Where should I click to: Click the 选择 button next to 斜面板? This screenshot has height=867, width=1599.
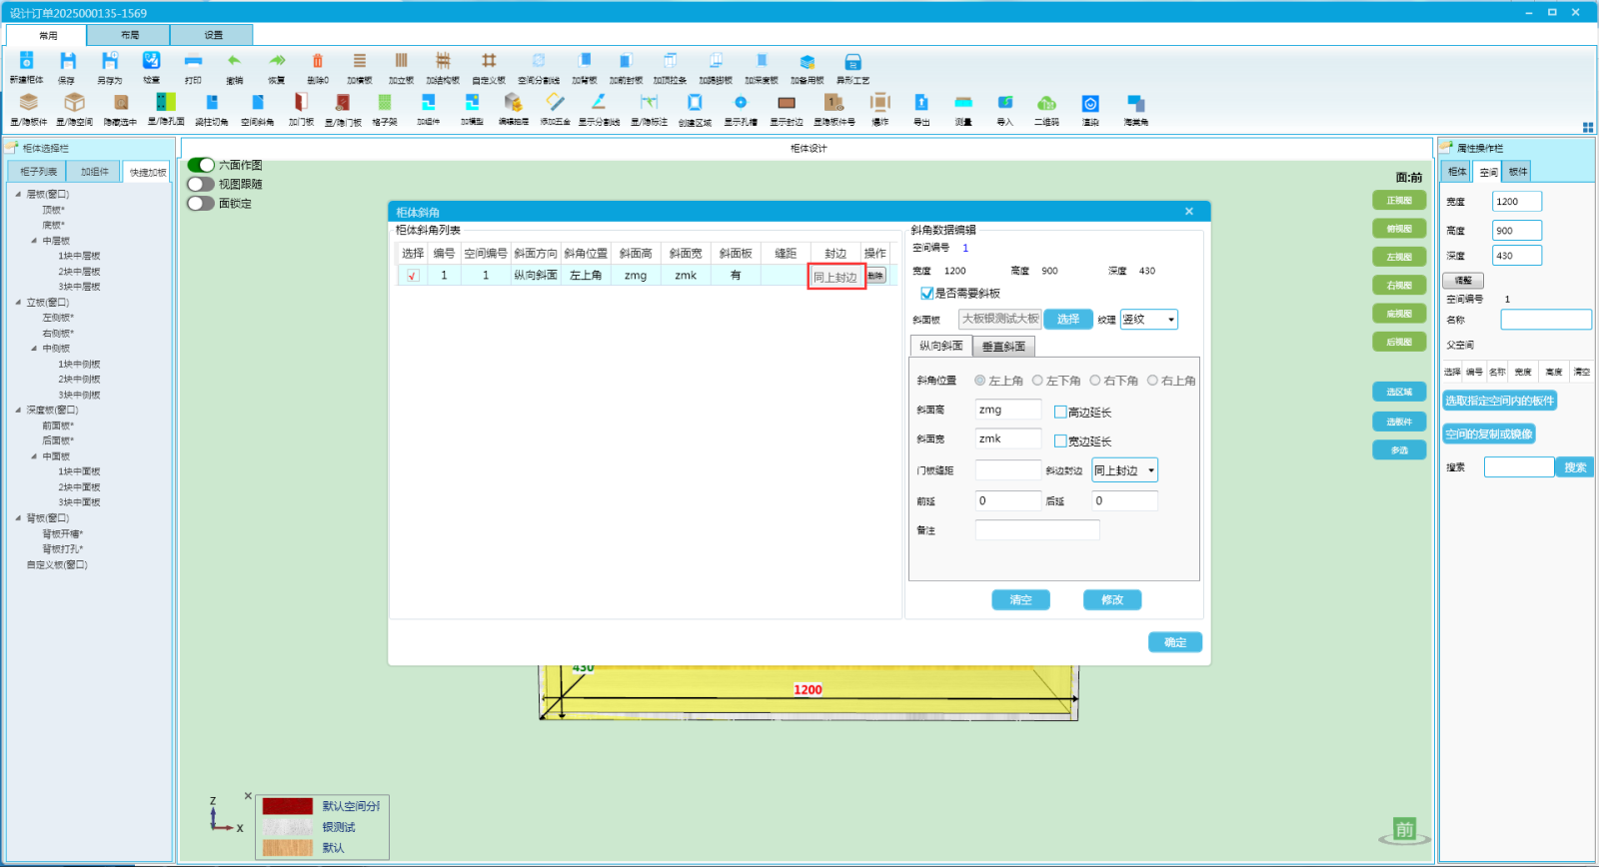tap(1068, 320)
